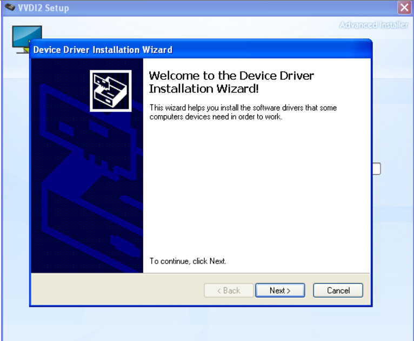Click the "To continue, click Next." text

(x=188, y=261)
